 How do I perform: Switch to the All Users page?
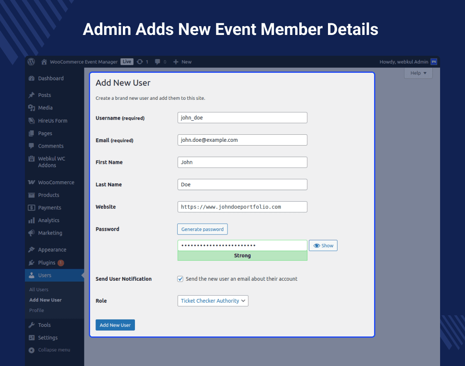click(x=39, y=289)
